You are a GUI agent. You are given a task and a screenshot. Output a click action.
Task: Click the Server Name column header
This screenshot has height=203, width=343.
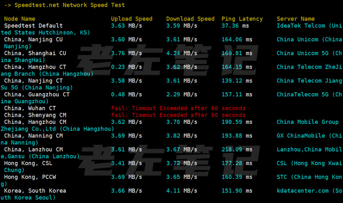tap(296, 19)
